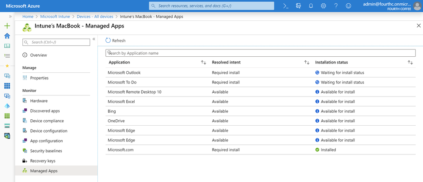Go to the Microsoft Intune breadcrumb link
Viewport: 423px width, 182px height.
point(55,17)
